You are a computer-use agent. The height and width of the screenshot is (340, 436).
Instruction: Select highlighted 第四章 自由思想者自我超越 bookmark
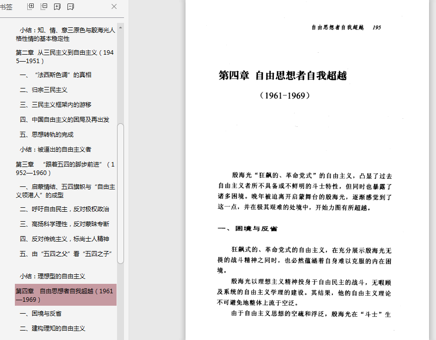pos(65,295)
